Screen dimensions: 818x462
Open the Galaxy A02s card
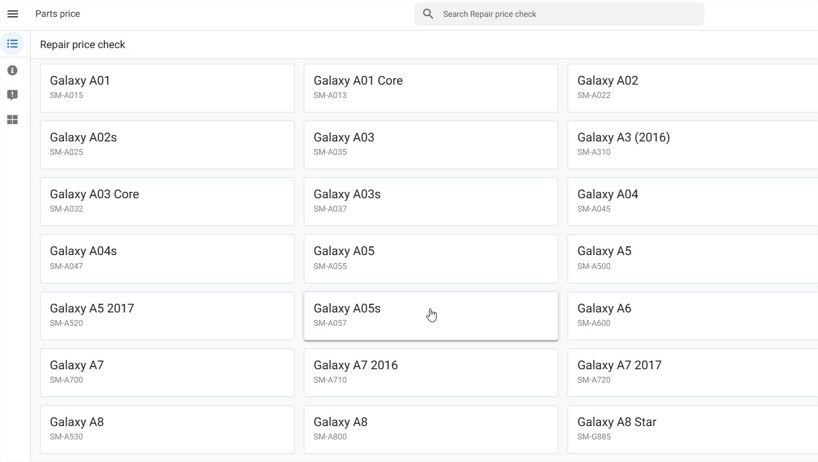pos(167,145)
